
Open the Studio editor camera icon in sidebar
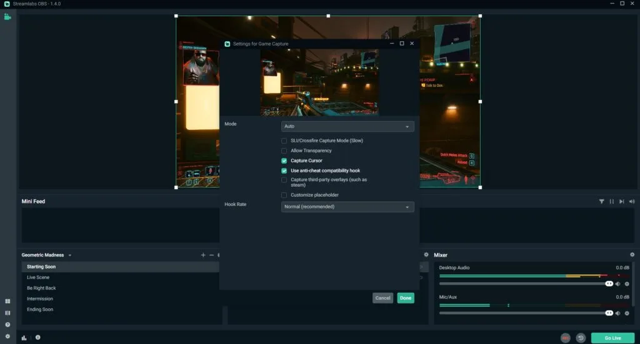click(x=7, y=17)
